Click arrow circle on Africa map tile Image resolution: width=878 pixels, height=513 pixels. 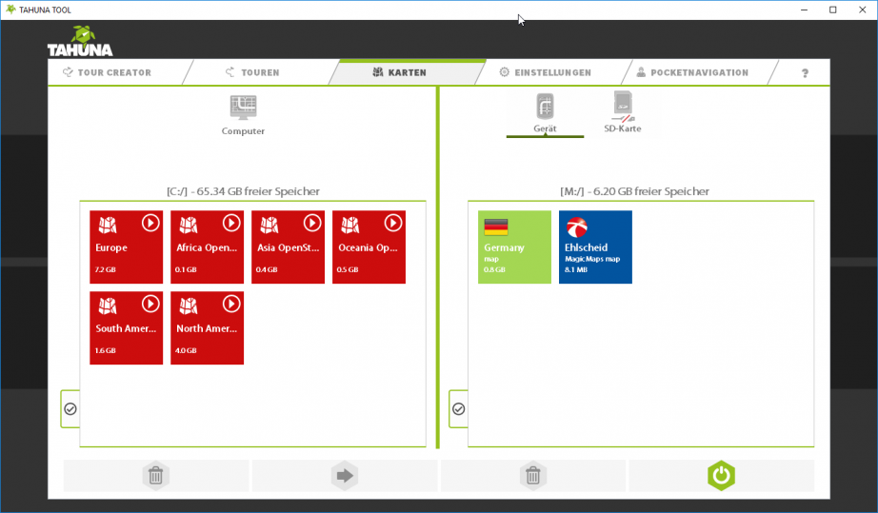point(231,223)
